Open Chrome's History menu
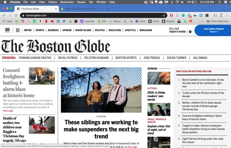 (52, 2)
